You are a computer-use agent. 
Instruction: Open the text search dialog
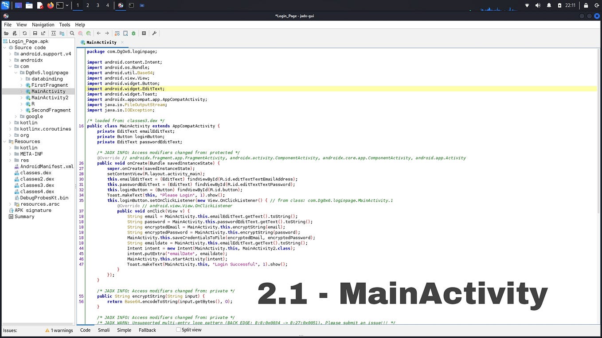pos(72,33)
